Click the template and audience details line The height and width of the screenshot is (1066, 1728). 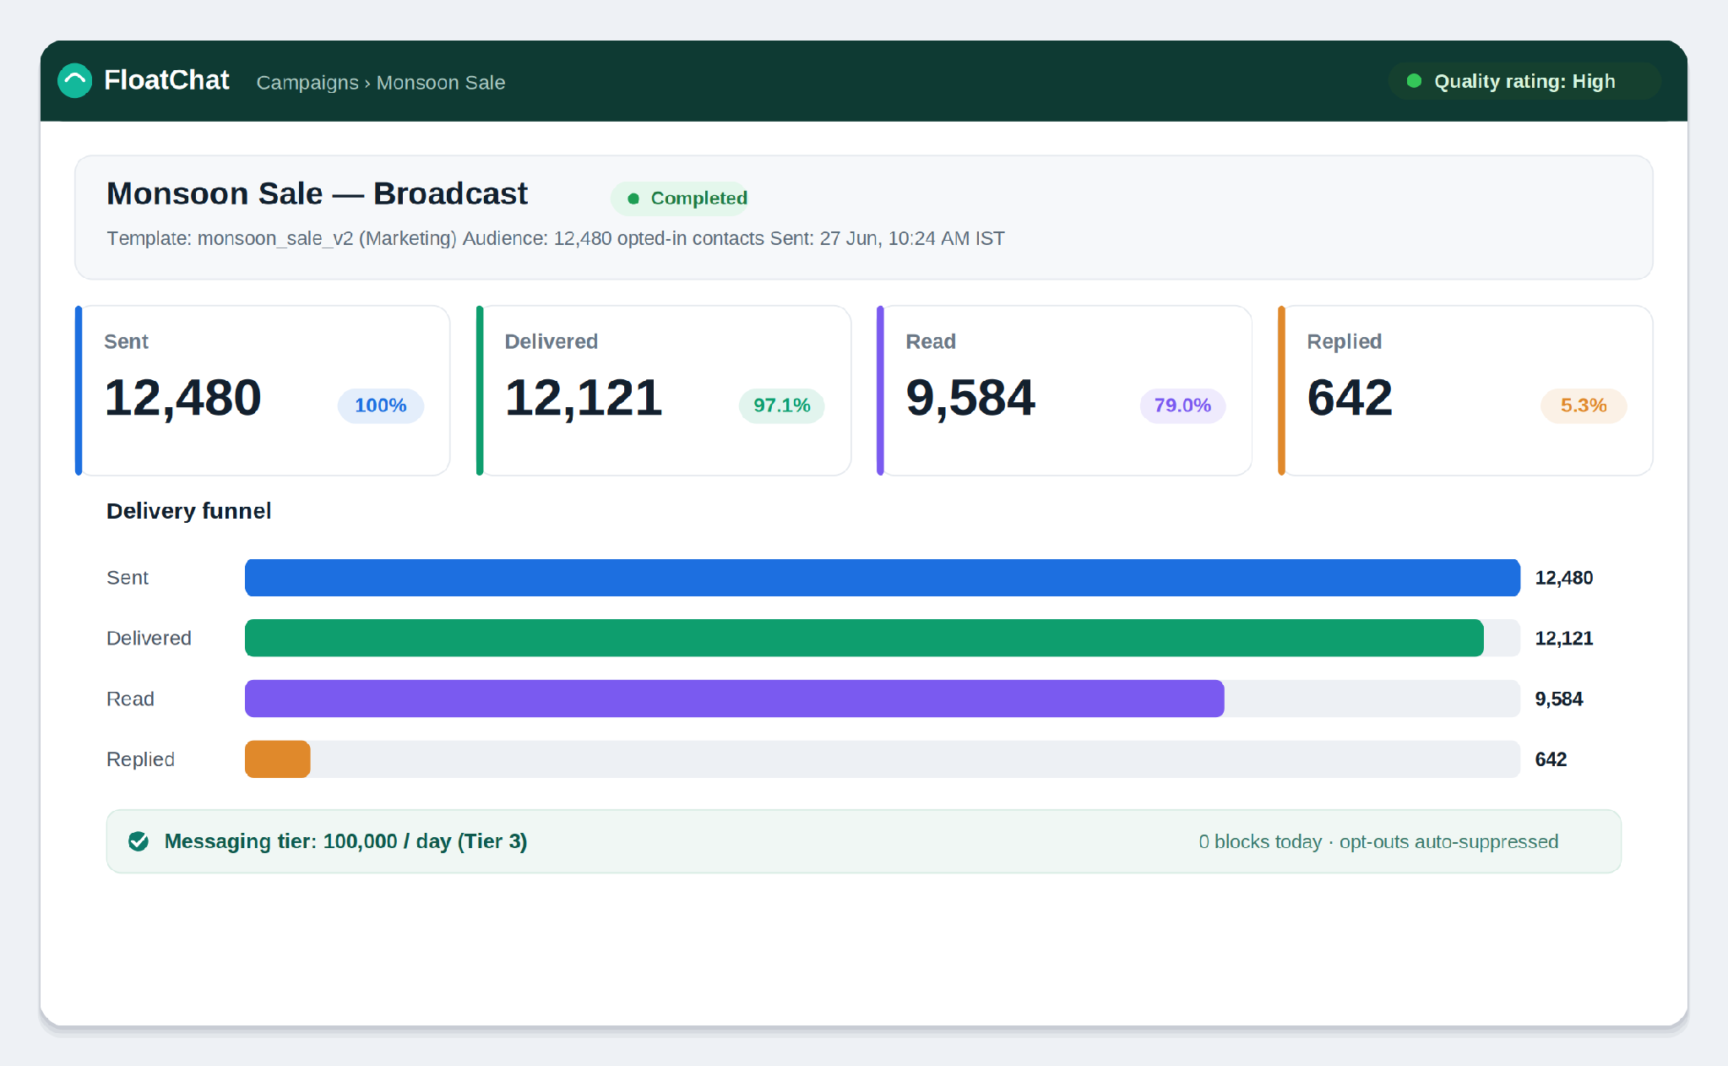click(556, 239)
